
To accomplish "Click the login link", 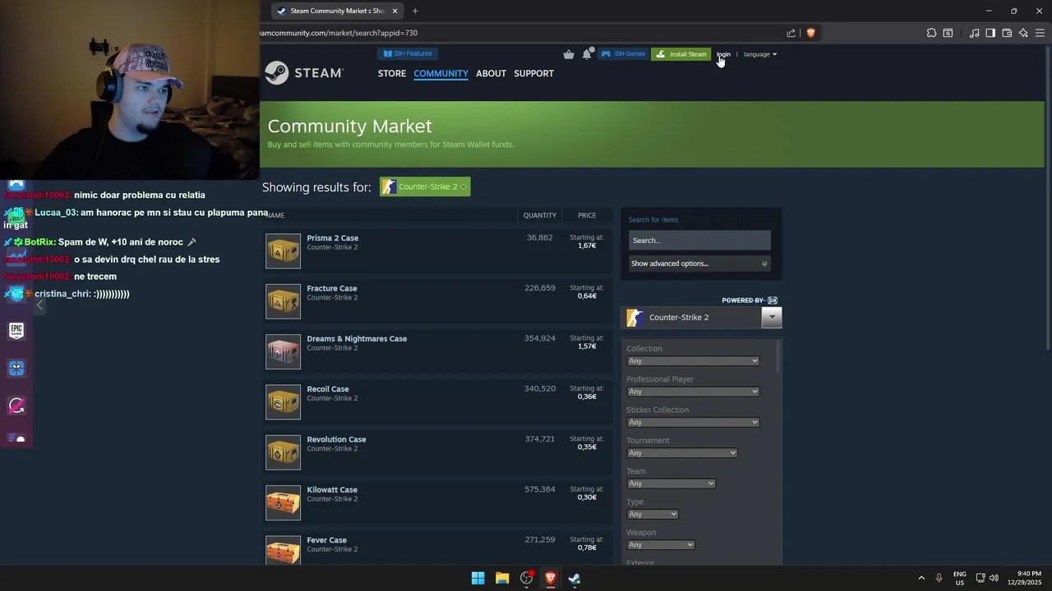I will [x=723, y=54].
